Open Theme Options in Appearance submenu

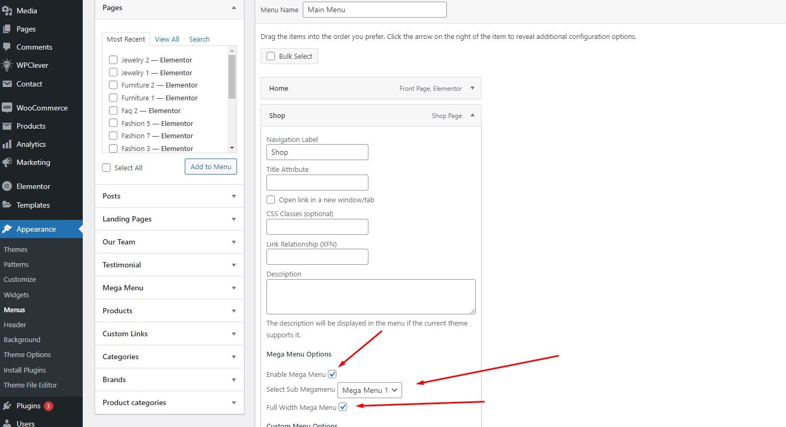pos(27,354)
